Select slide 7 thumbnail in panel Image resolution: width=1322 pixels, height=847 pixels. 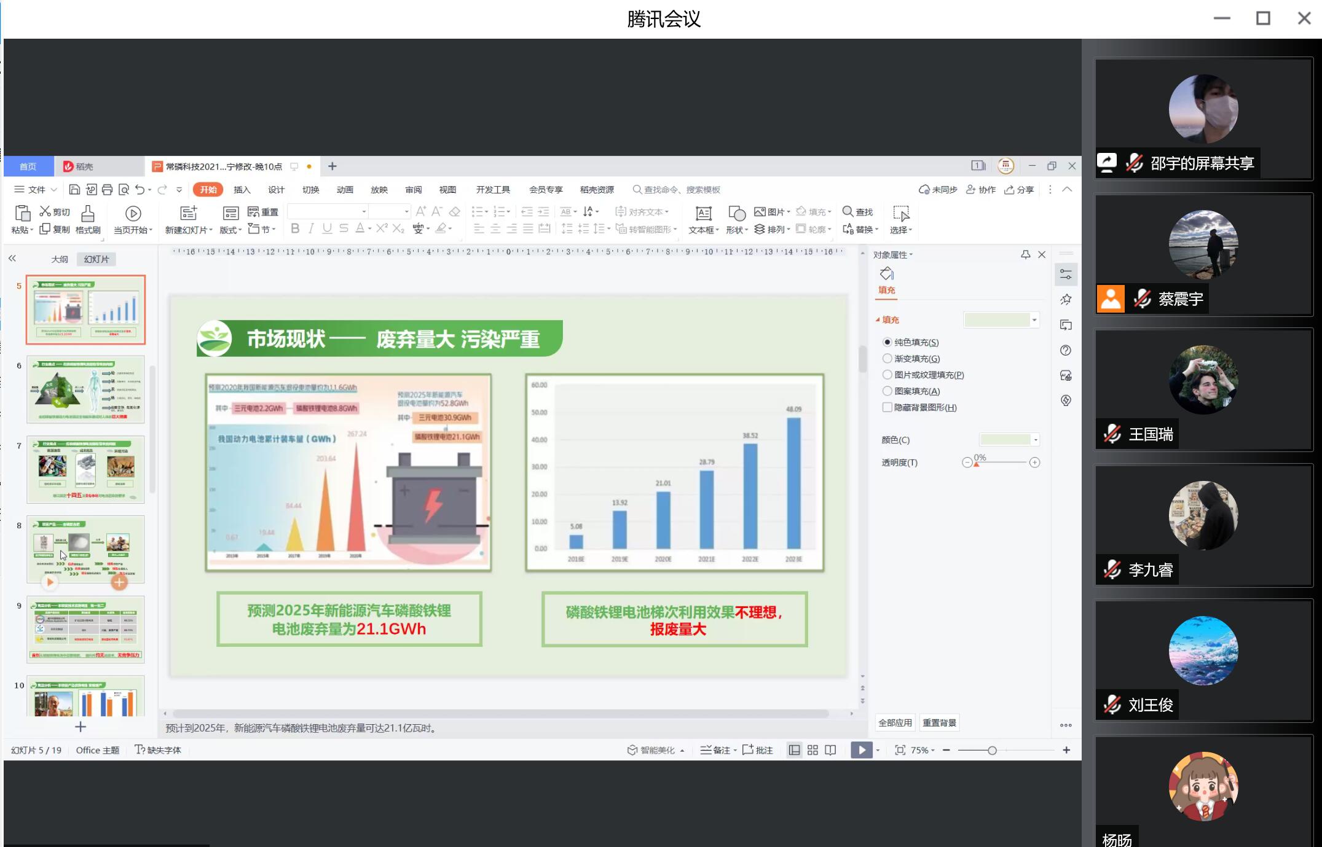[x=85, y=469]
